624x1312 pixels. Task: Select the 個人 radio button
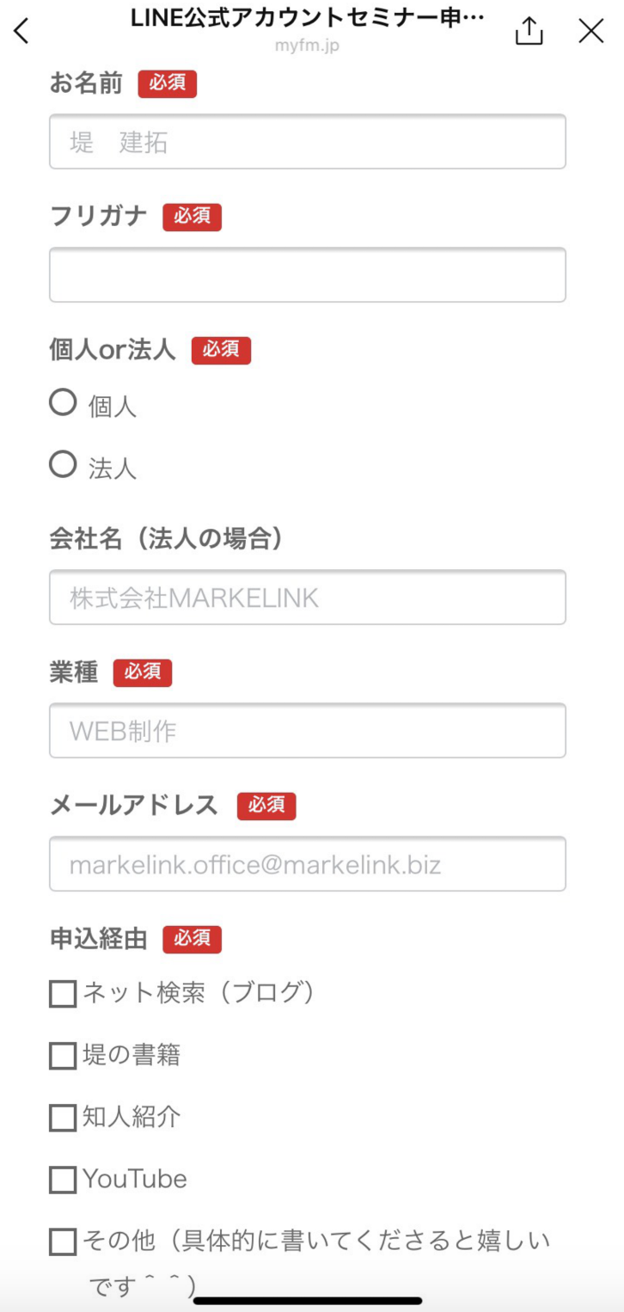(63, 402)
